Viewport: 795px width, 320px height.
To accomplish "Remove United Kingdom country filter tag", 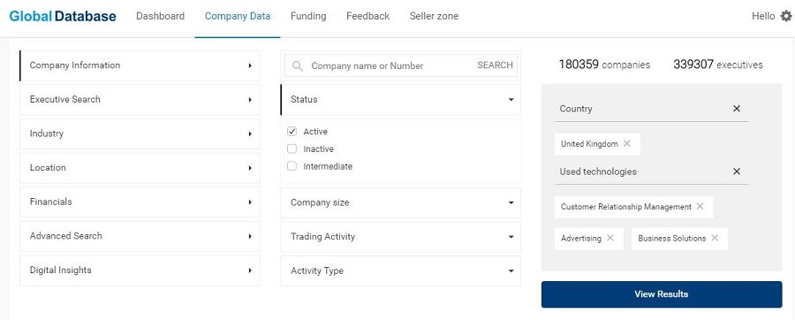I will (626, 143).
